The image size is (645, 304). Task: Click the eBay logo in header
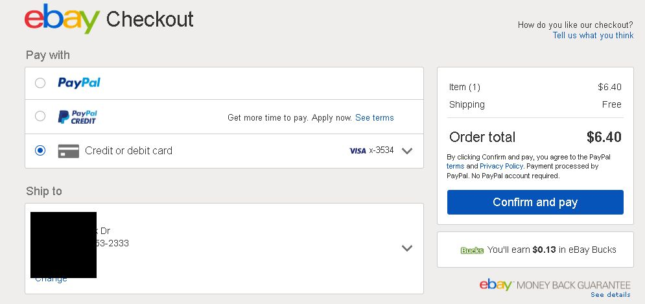click(62, 18)
